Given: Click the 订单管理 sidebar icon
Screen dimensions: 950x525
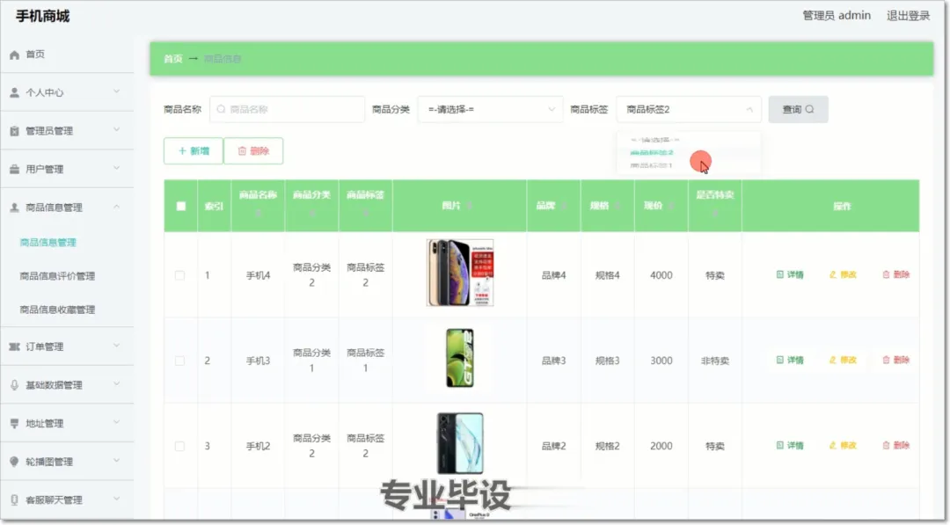Looking at the screenshot, I should pos(15,346).
